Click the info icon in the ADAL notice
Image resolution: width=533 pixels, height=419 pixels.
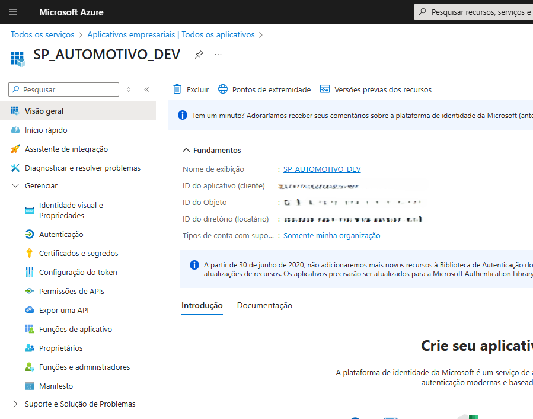(194, 265)
